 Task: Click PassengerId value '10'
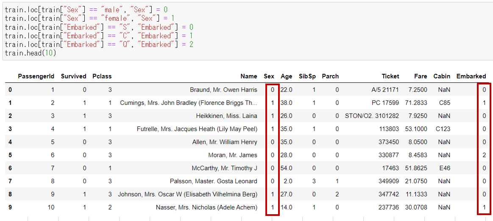click(x=51, y=207)
